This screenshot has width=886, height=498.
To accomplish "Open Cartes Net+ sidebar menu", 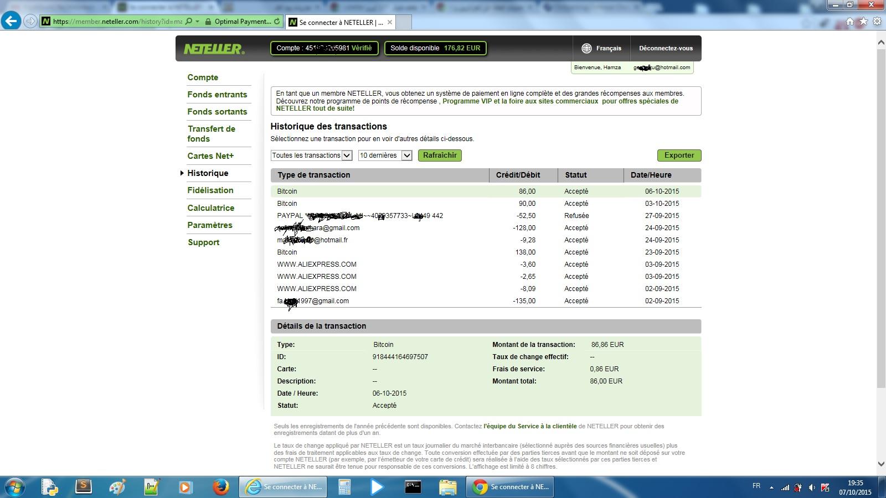I will click(x=210, y=156).
